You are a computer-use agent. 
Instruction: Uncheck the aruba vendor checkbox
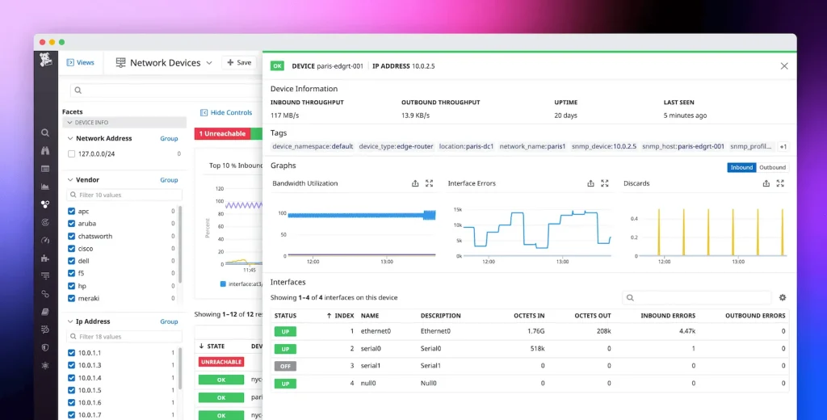pyautogui.click(x=71, y=224)
